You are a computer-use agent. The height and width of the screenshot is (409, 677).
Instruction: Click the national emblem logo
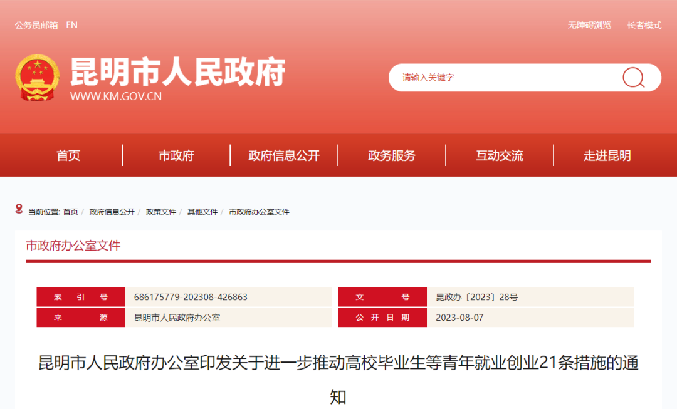click(37, 78)
